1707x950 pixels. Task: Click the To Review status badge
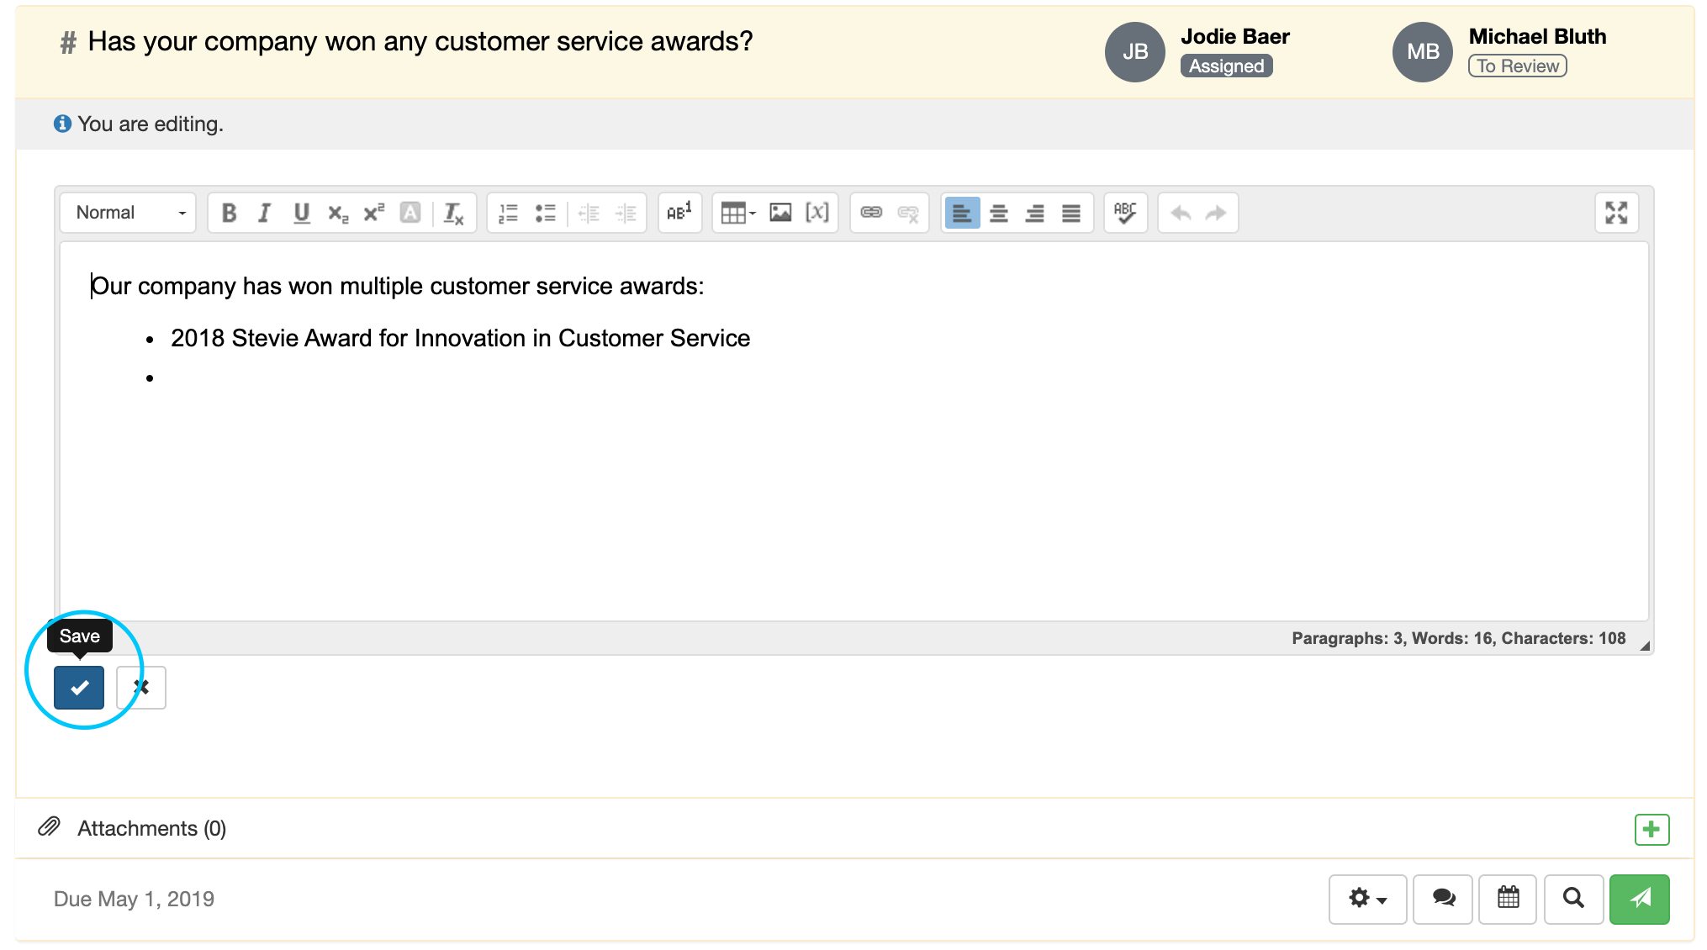point(1518,66)
